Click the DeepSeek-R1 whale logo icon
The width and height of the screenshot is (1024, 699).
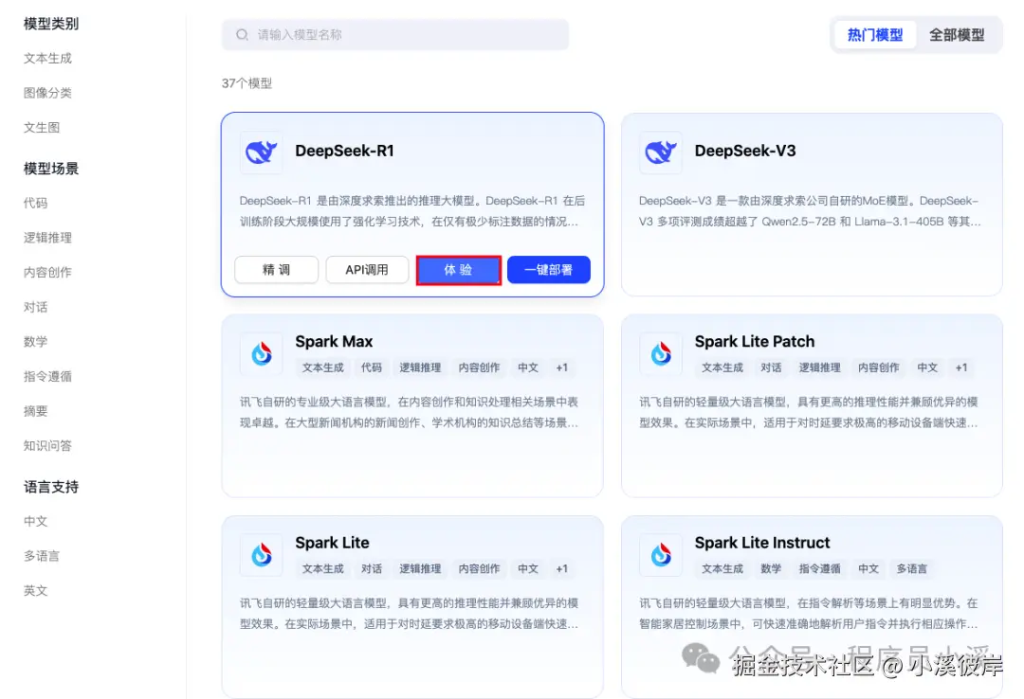click(x=262, y=152)
